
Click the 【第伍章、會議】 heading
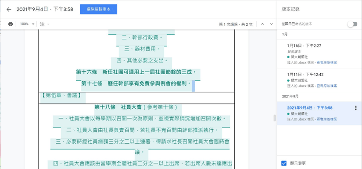coord(61,95)
